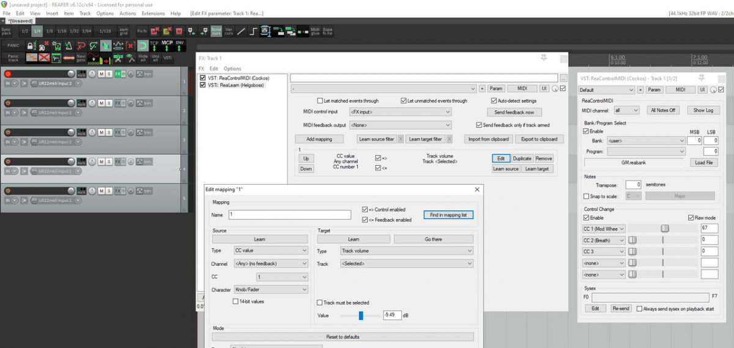Open FX chain of track 1
The height and width of the screenshot is (348, 734).
(117, 74)
